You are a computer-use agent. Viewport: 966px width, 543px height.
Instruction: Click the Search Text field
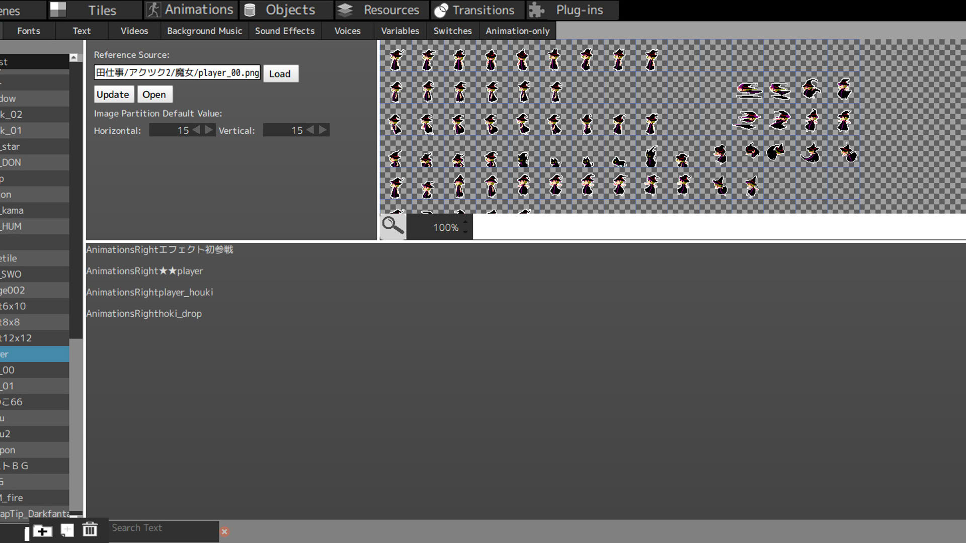(x=164, y=531)
